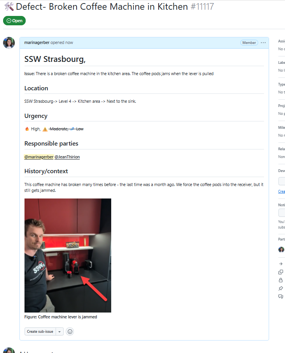Convert issue to discussion icon

coord(281,296)
